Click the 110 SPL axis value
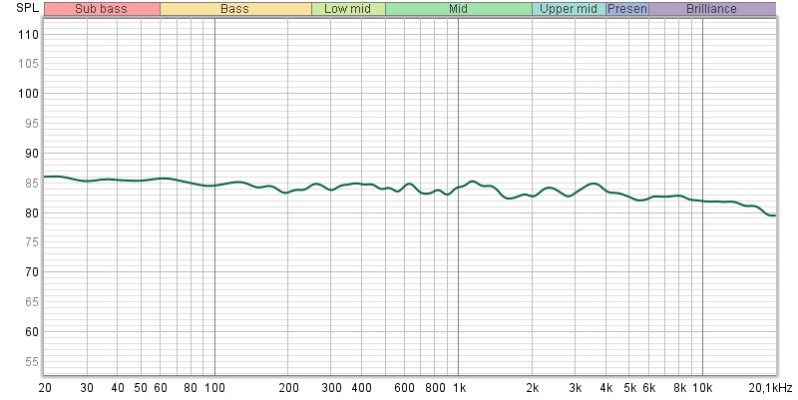798x400 pixels. click(x=28, y=35)
